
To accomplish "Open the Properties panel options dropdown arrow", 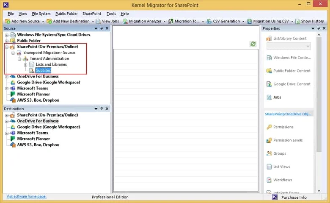I will click(x=313, y=28).
